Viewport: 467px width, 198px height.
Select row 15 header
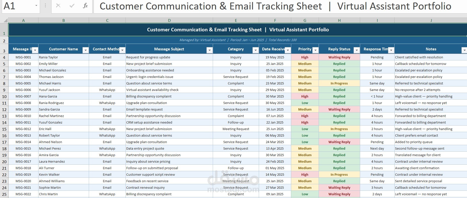[x=4, y=129]
